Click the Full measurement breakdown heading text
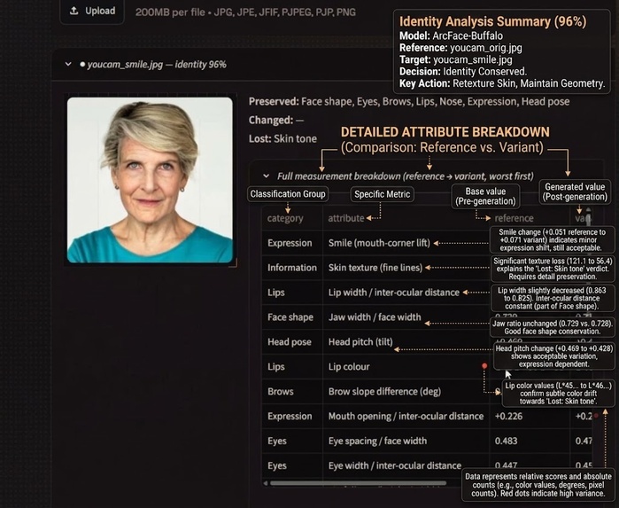 (405, 176)
